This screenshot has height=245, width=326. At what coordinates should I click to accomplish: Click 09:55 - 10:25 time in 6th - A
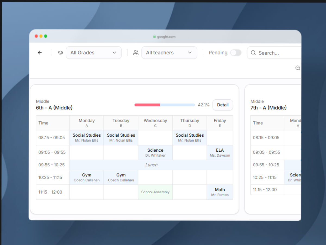52,165
